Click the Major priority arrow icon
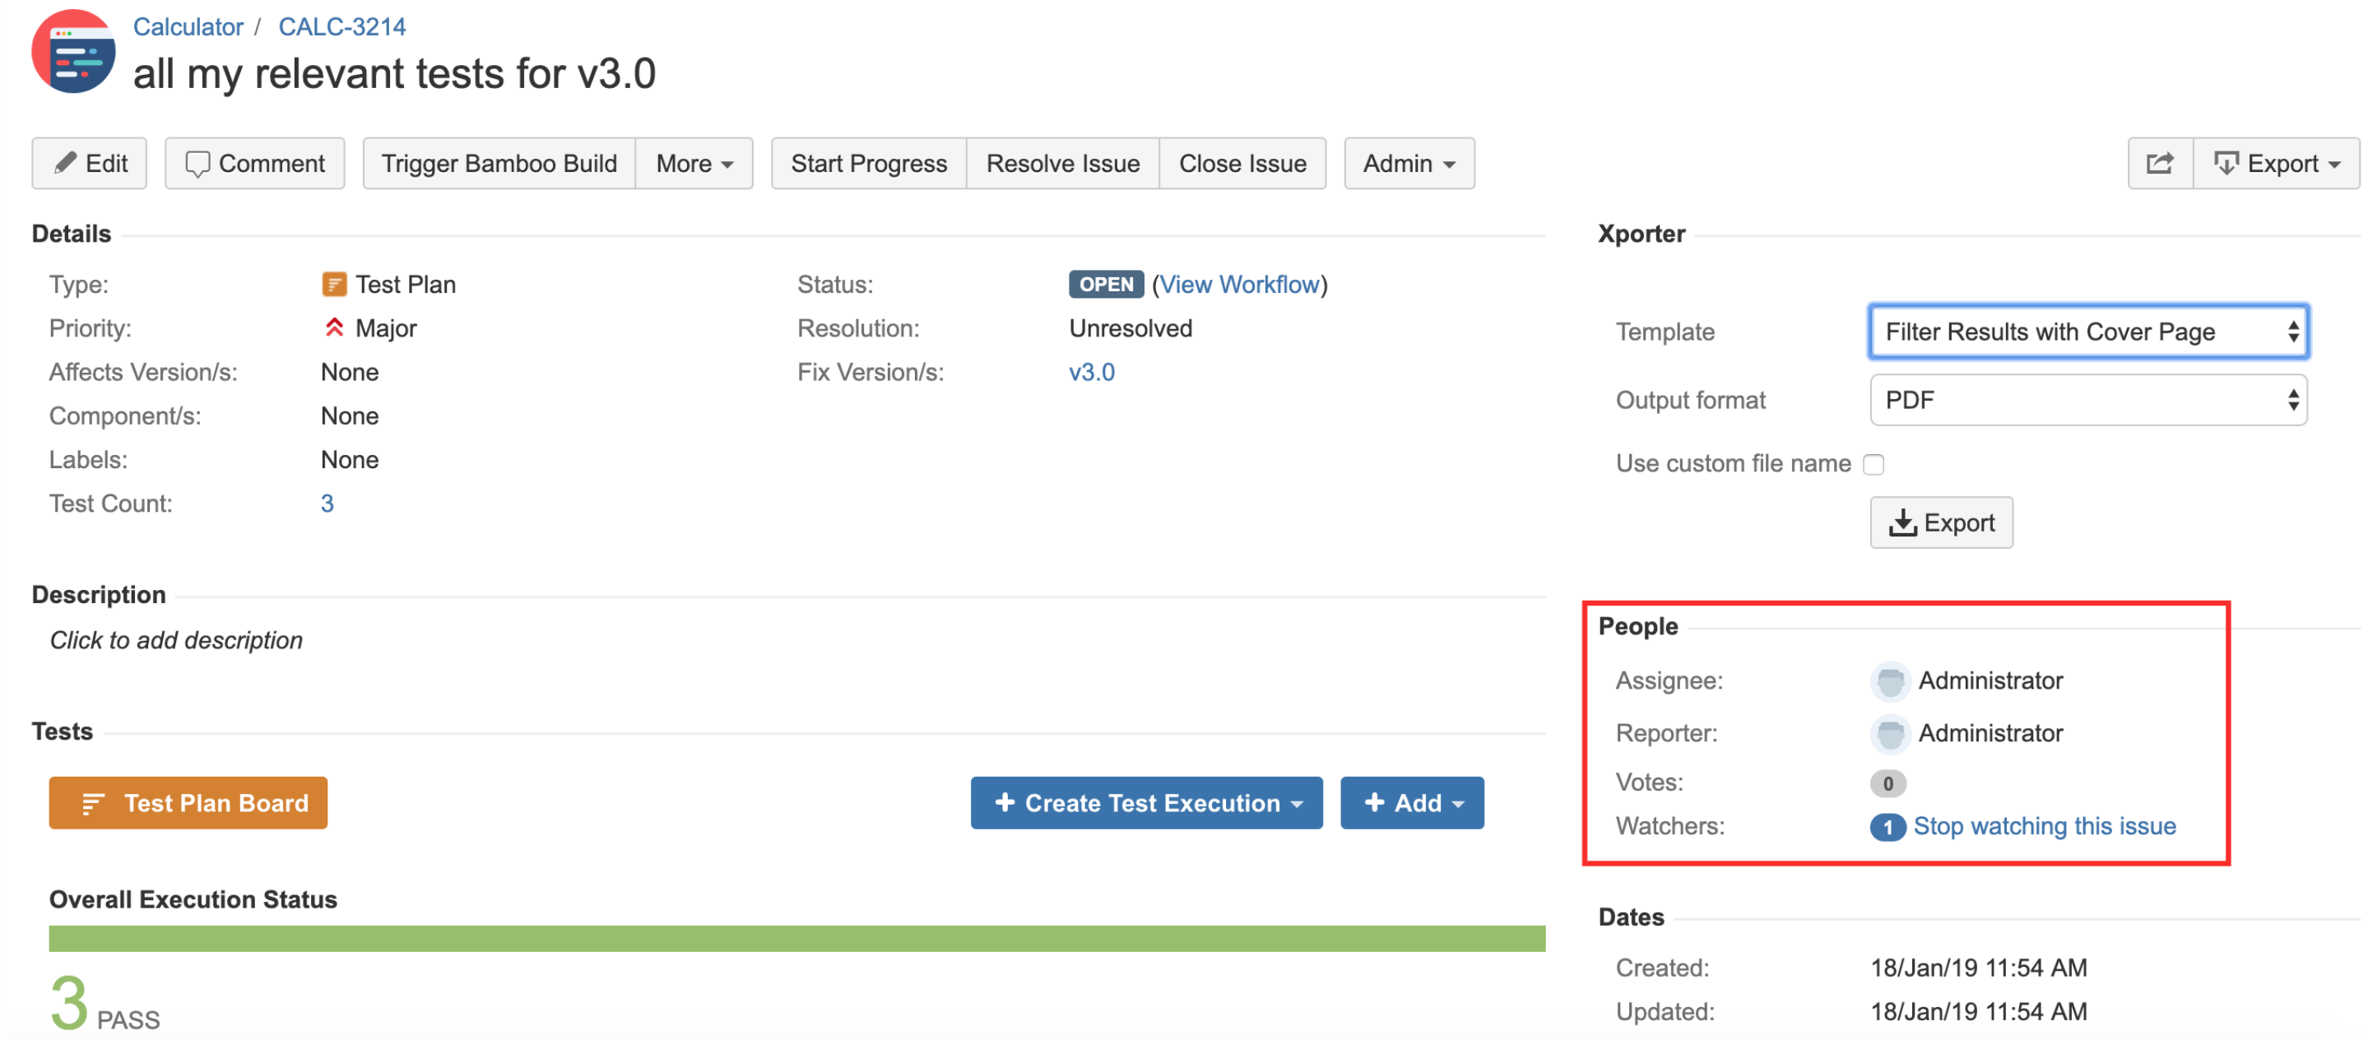 [x=334, y=327]
